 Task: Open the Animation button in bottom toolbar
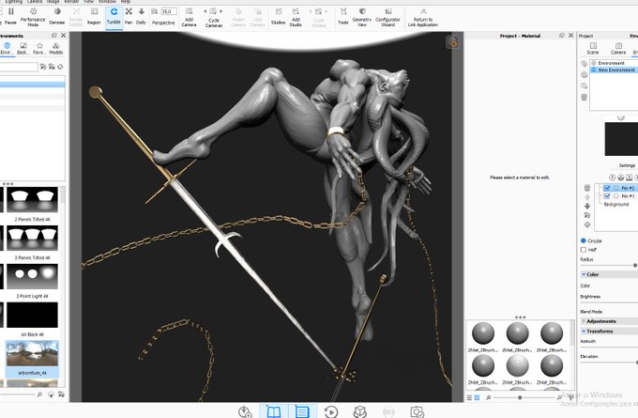point(331,411)
